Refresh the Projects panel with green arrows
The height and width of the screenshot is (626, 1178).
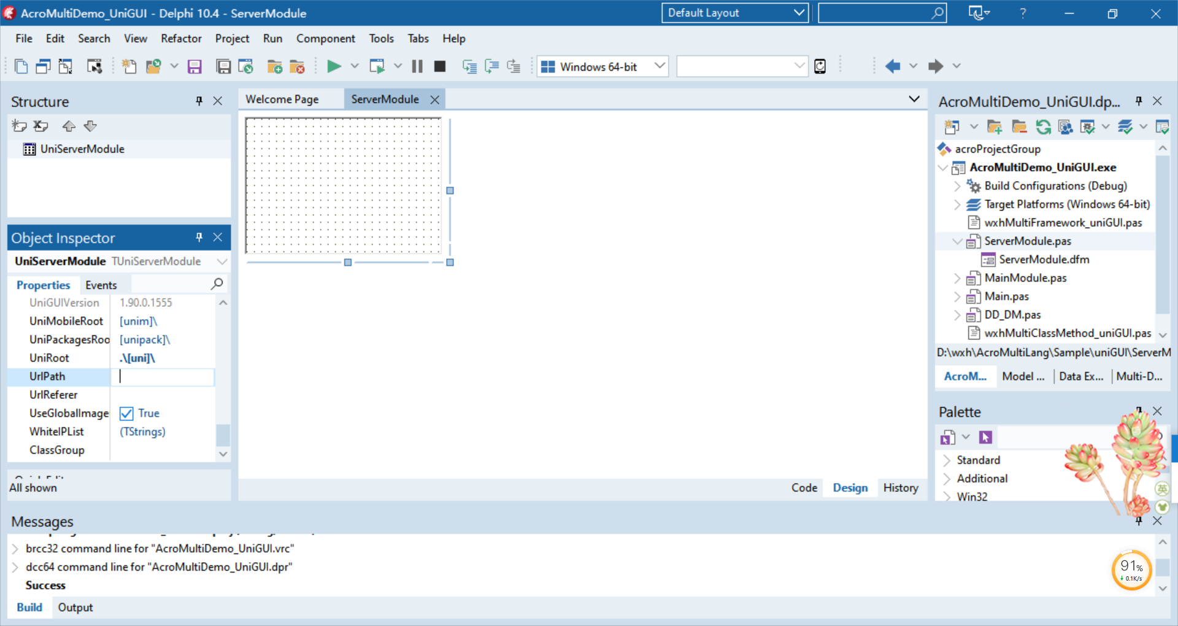click(x=1043, y=127)
